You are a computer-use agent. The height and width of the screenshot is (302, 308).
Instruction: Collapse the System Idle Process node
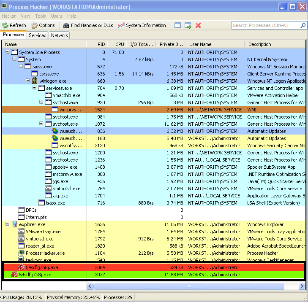7,52
